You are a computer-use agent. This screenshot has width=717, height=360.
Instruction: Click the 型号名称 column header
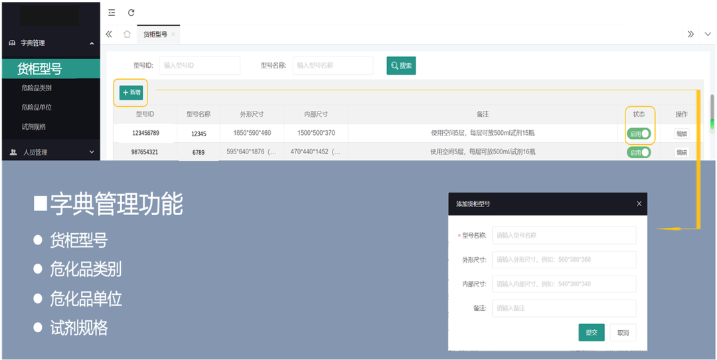coord(199,114)
